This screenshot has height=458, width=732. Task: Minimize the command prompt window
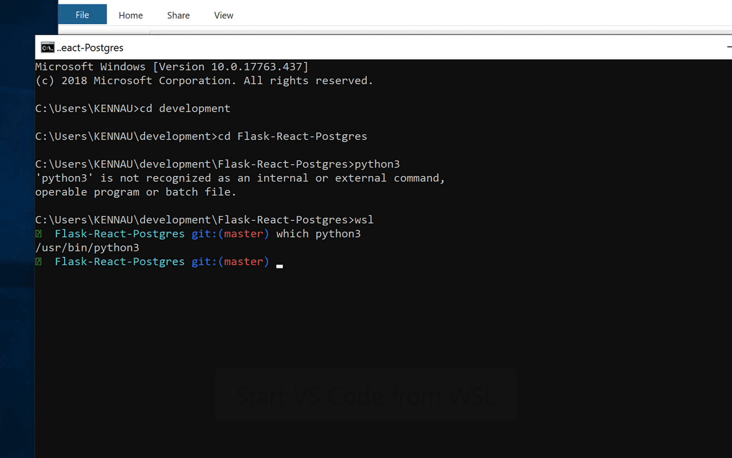[729, 47]
